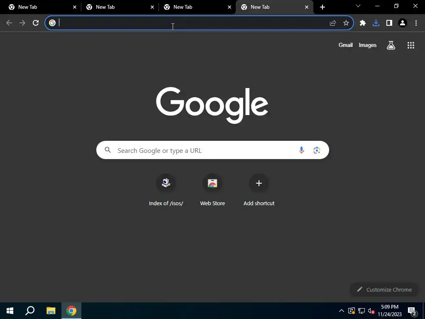This screenshot has height=319, width=425.
Task: Bookmark this tab with the star icon
Action: (346, 23)
